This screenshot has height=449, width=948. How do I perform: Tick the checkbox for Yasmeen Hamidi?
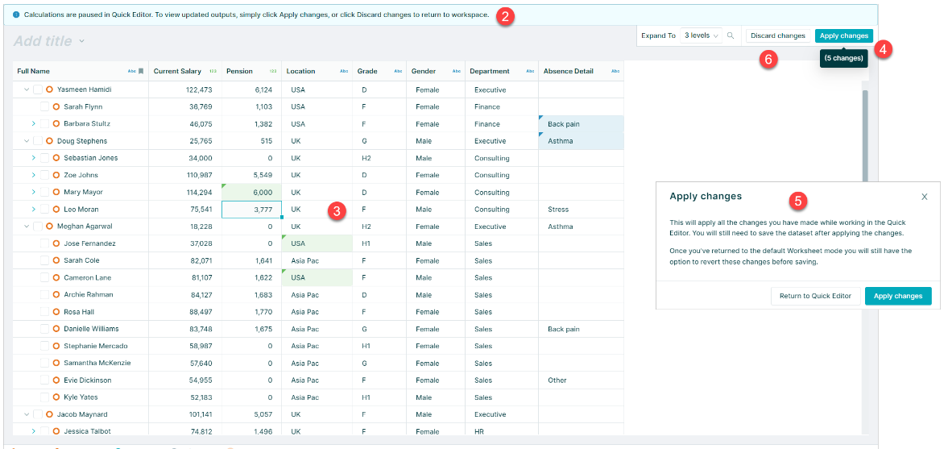coord(38,89)
